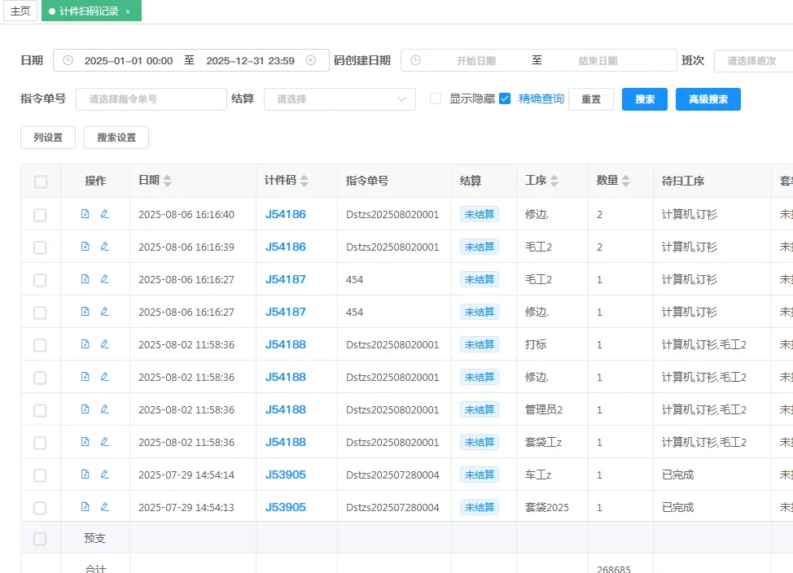Open document icon for J54188 管理员2 row
This screenshot has width=793, height=573.
tap(85, 409)
